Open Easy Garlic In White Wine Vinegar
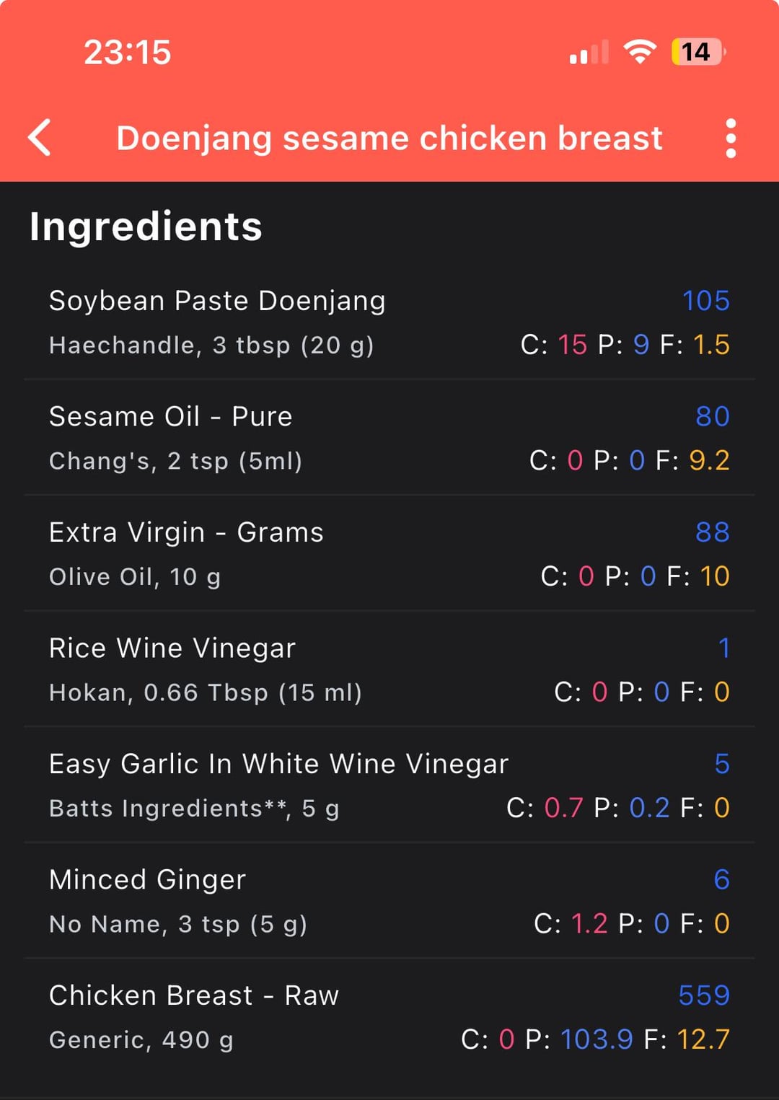Viewport: 779px width, 1100px height. [x=278, y=764]
